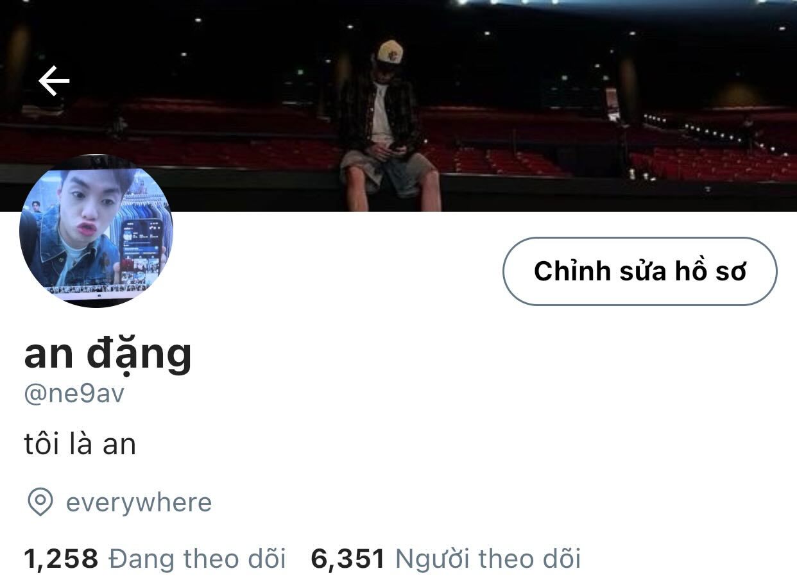Screen dimensions: 797x580
Task: Select the display name an đặng
Action: pyautogui.click(x=108, y=355)
